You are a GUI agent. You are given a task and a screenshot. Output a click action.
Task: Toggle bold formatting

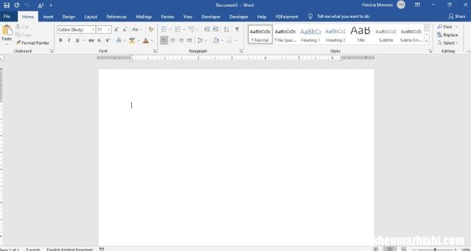click(61, 40)
